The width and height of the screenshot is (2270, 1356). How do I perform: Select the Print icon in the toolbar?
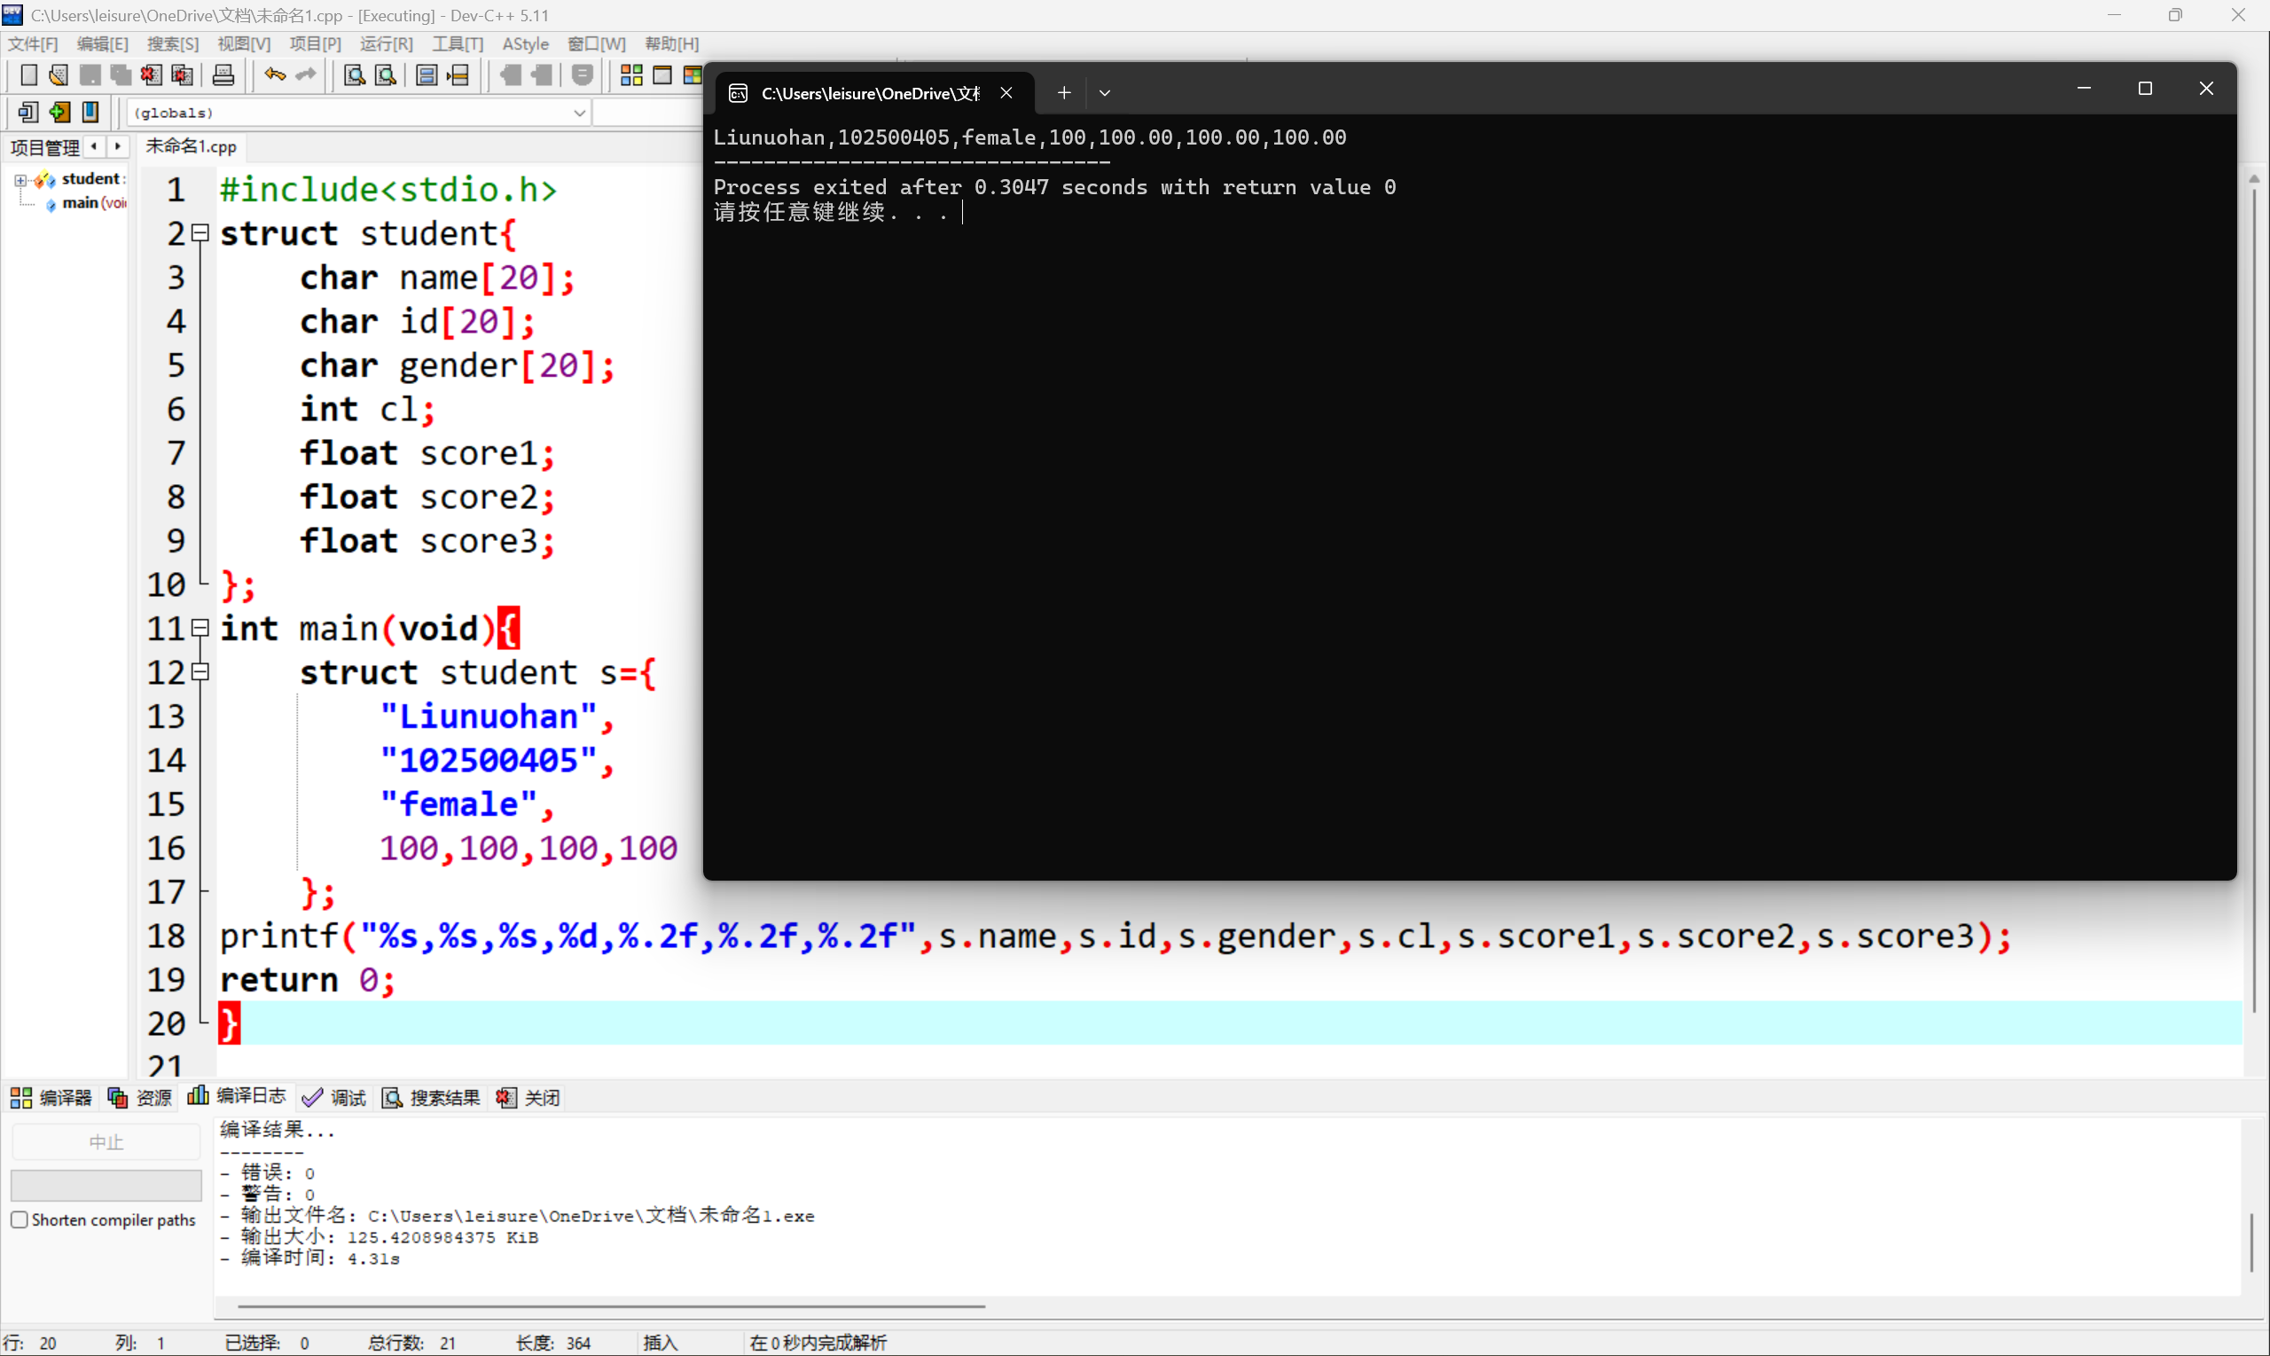(223, 76)
